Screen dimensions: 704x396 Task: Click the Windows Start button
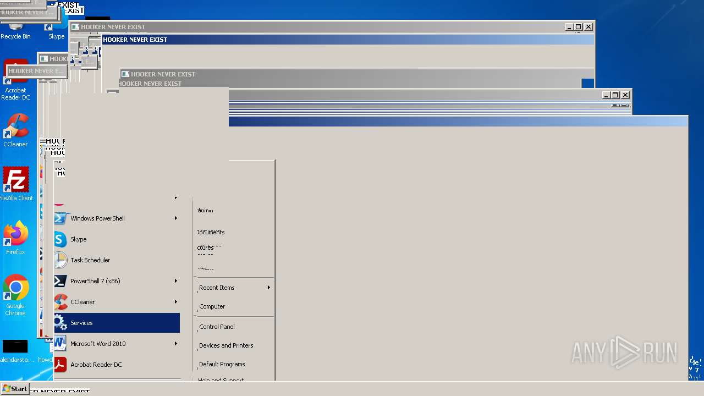15,388
